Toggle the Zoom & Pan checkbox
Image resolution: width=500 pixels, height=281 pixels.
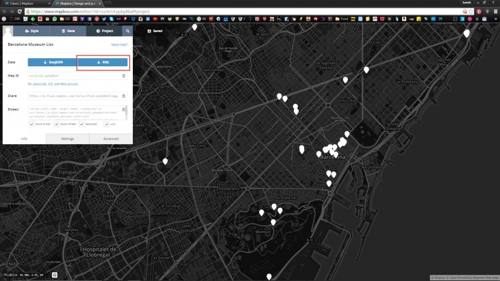32,124
